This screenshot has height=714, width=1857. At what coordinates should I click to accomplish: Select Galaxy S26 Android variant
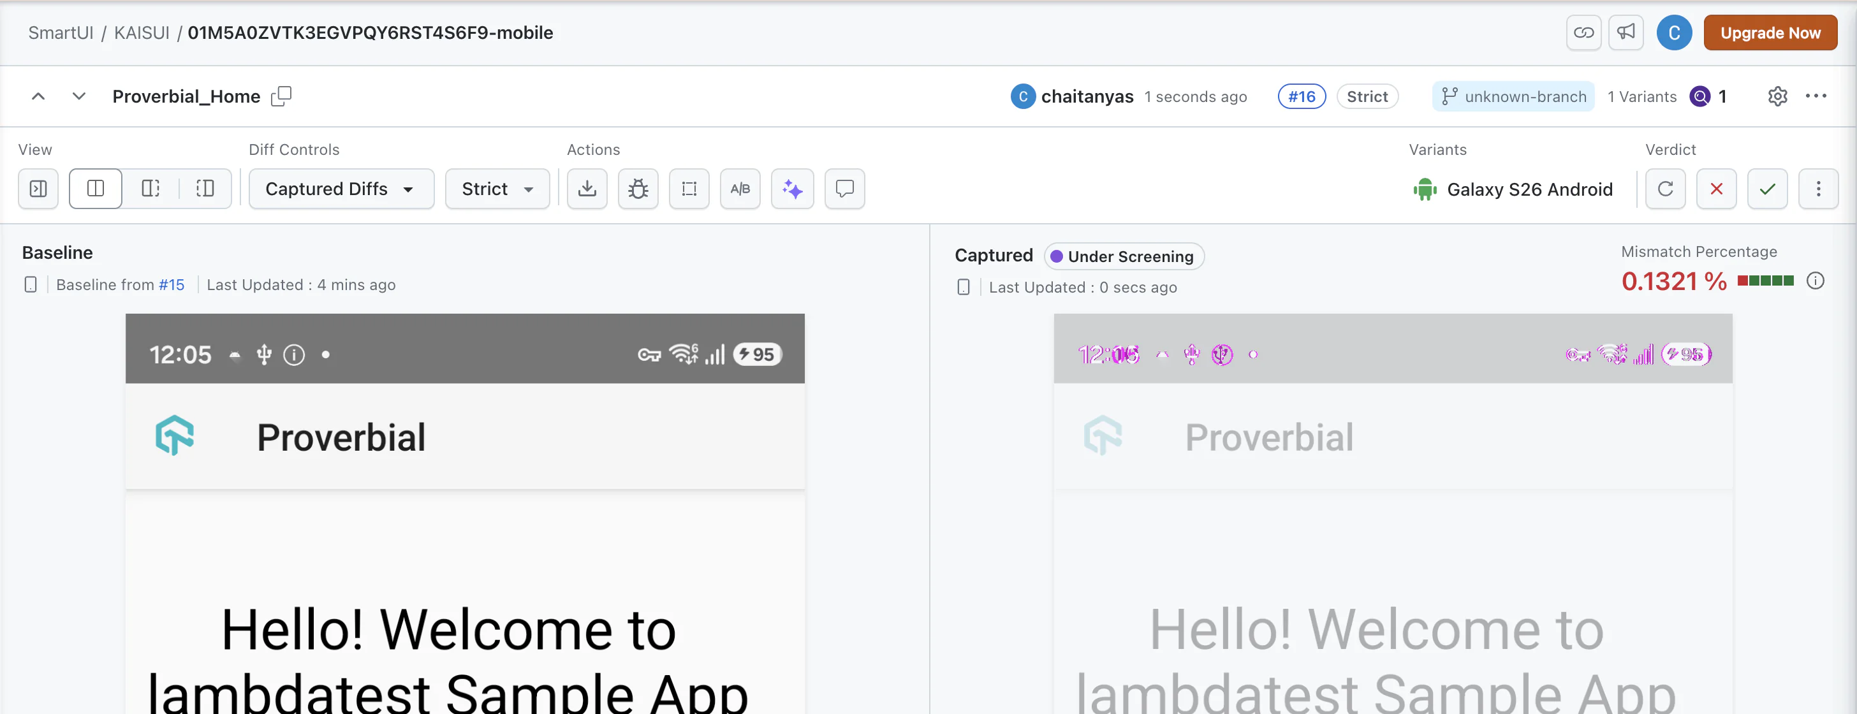tap(1513, 189)
